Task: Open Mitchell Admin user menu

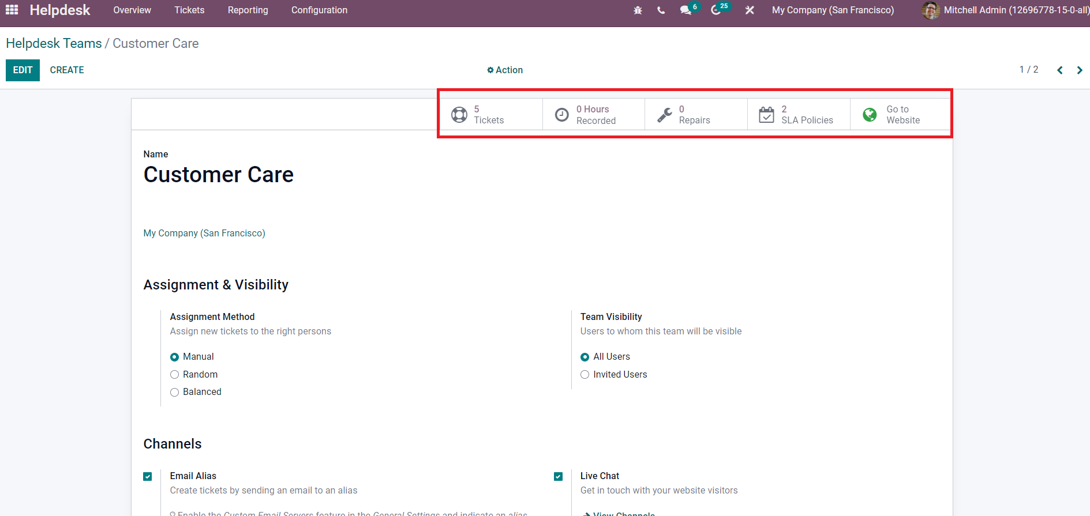Action: coord(1006,10)
